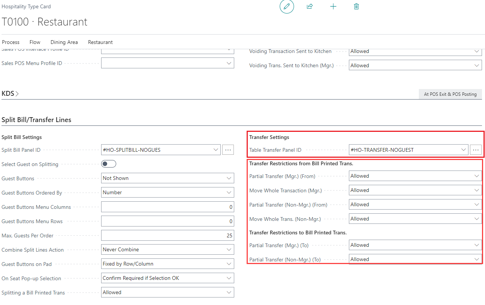The image size is (485, 305).
Task: Open the Process menu
Action: tap(11, 42)
